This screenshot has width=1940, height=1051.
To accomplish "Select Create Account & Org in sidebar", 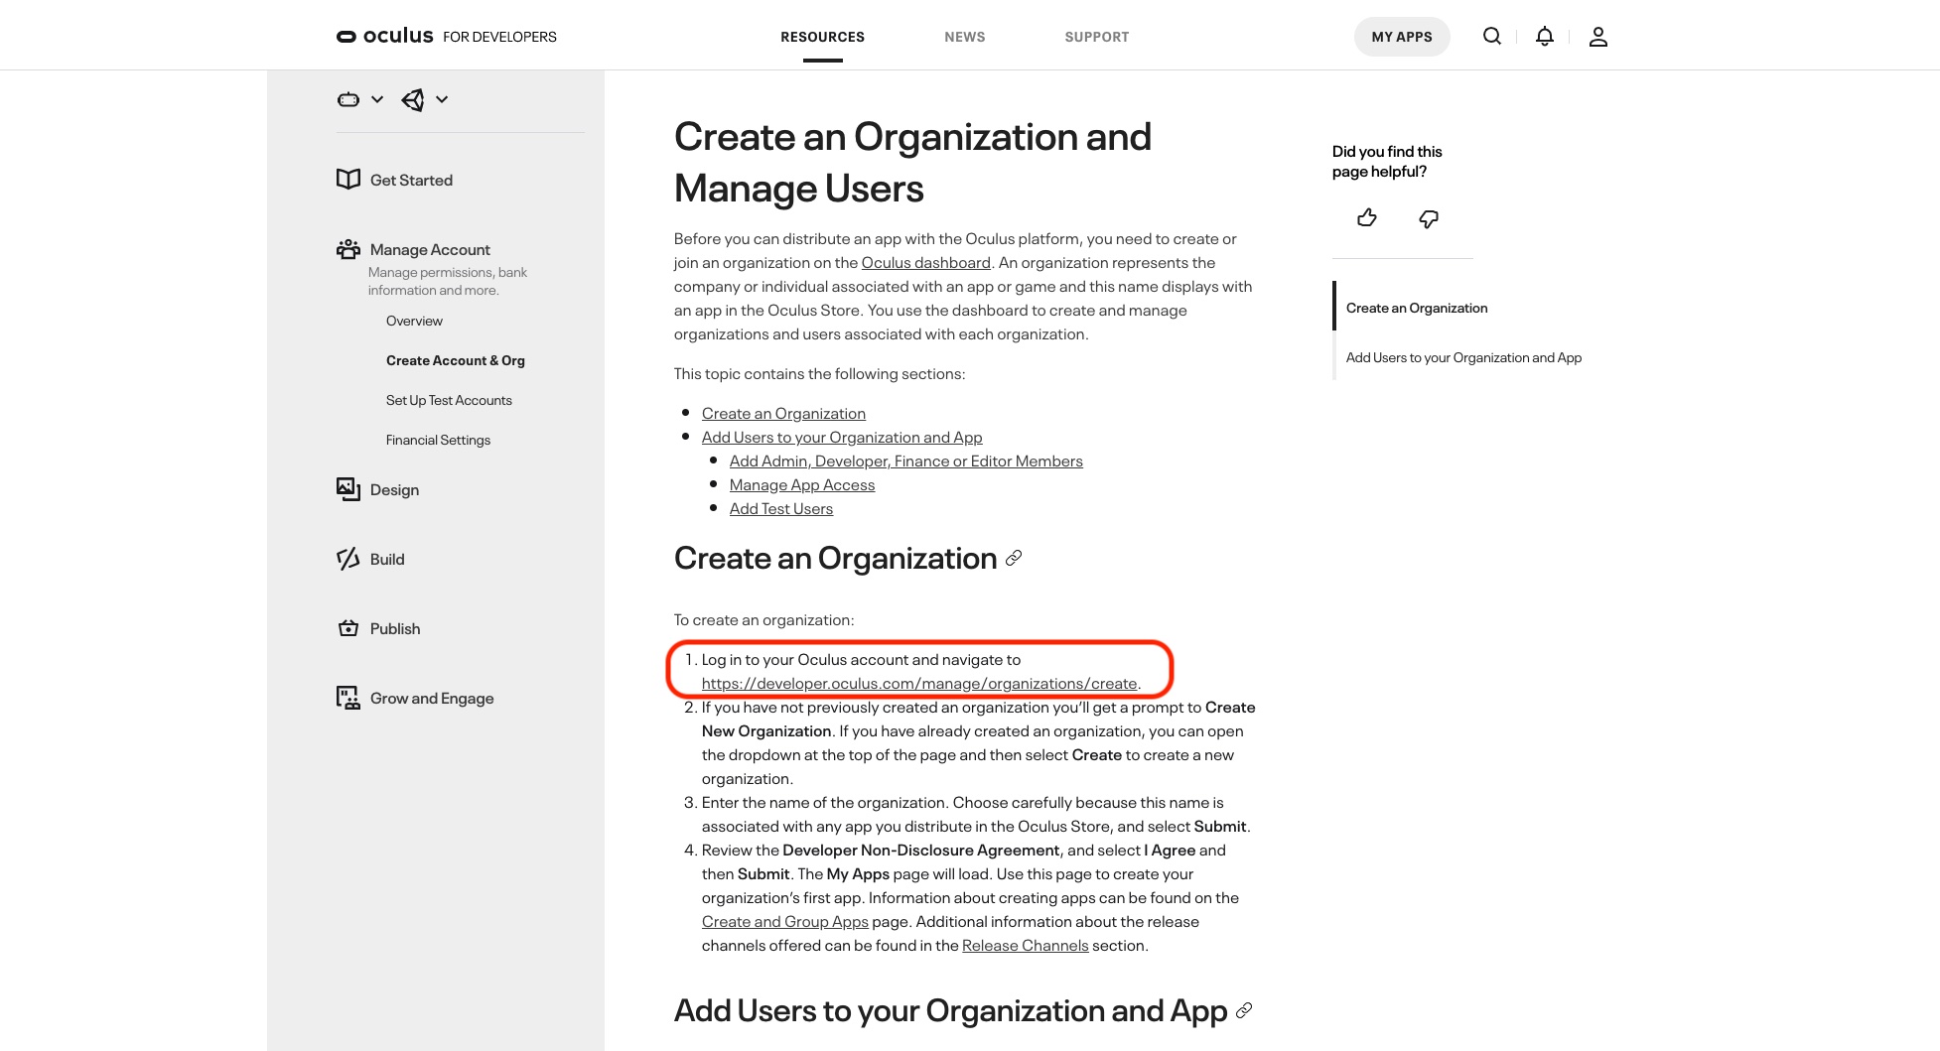I will [456, 360].
